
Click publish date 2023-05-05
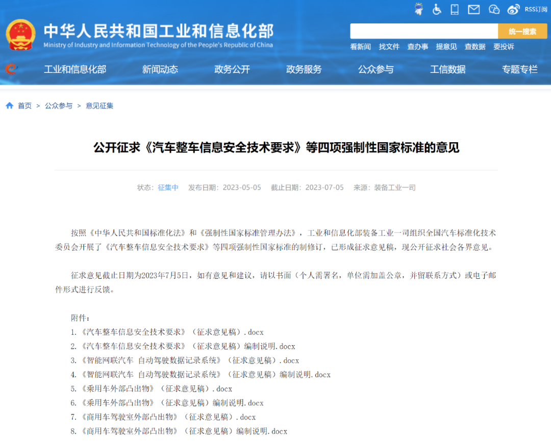(x=242, y=188)
